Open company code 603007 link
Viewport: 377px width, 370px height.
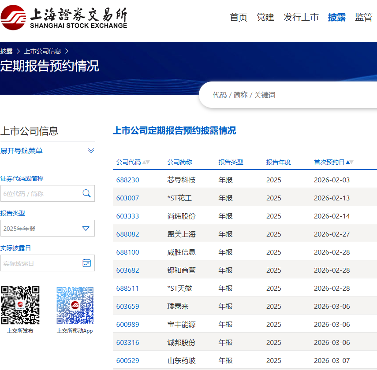128,198
